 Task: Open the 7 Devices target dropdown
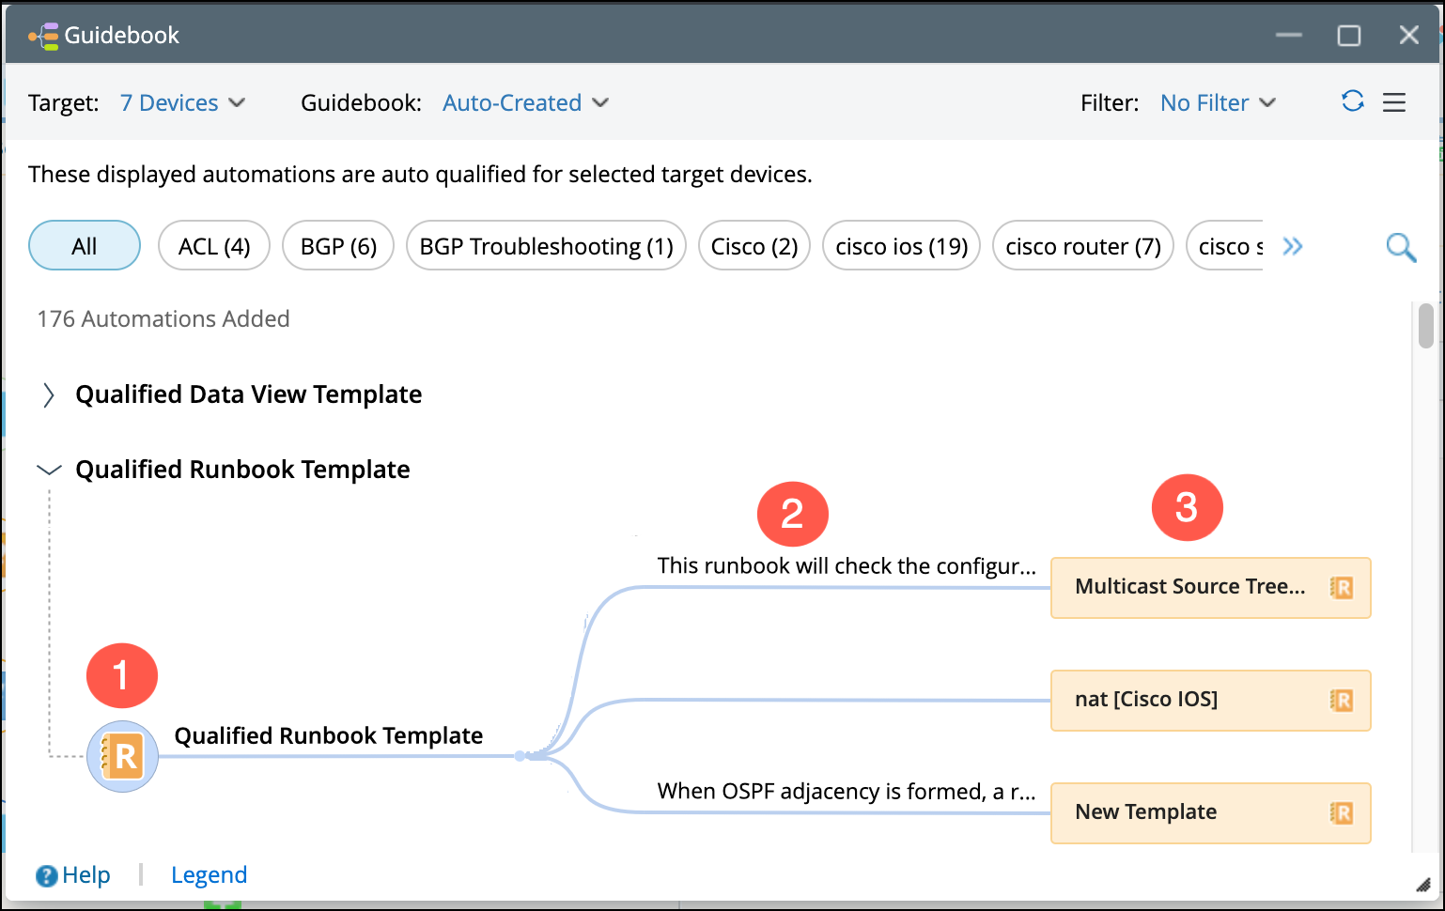coord(183,102)
